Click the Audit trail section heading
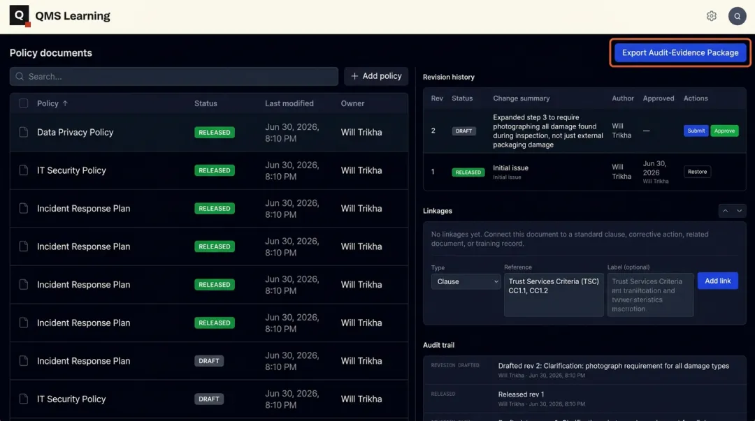Image resolution: width=755 pixels, height=421 pixels. [x=438, y=345]
